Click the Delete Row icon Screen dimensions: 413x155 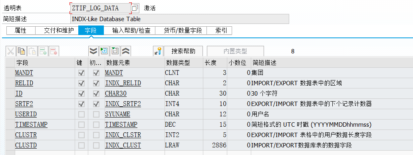pos(54,51)
